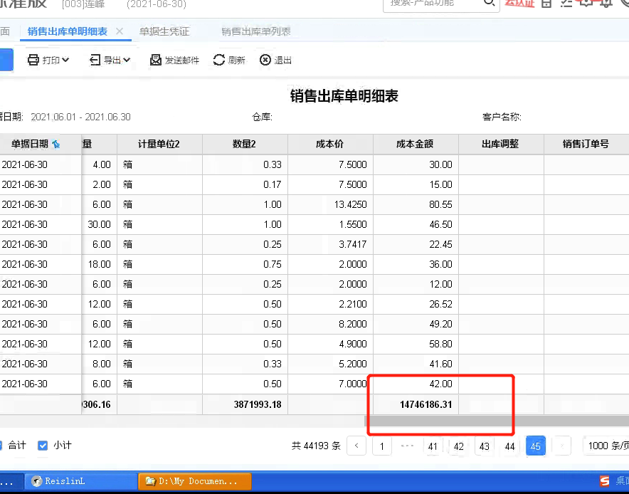Screen dimensions: 629x494
Task: Click the 发送邮件 send mail icon
Action: click(x=155, y=61)
